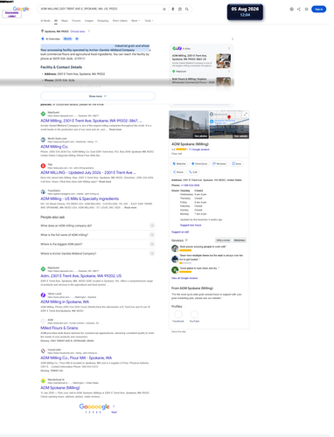Click the Add photos button
Viewport: 334px width, 437px height.
click(x=240, y=240)
